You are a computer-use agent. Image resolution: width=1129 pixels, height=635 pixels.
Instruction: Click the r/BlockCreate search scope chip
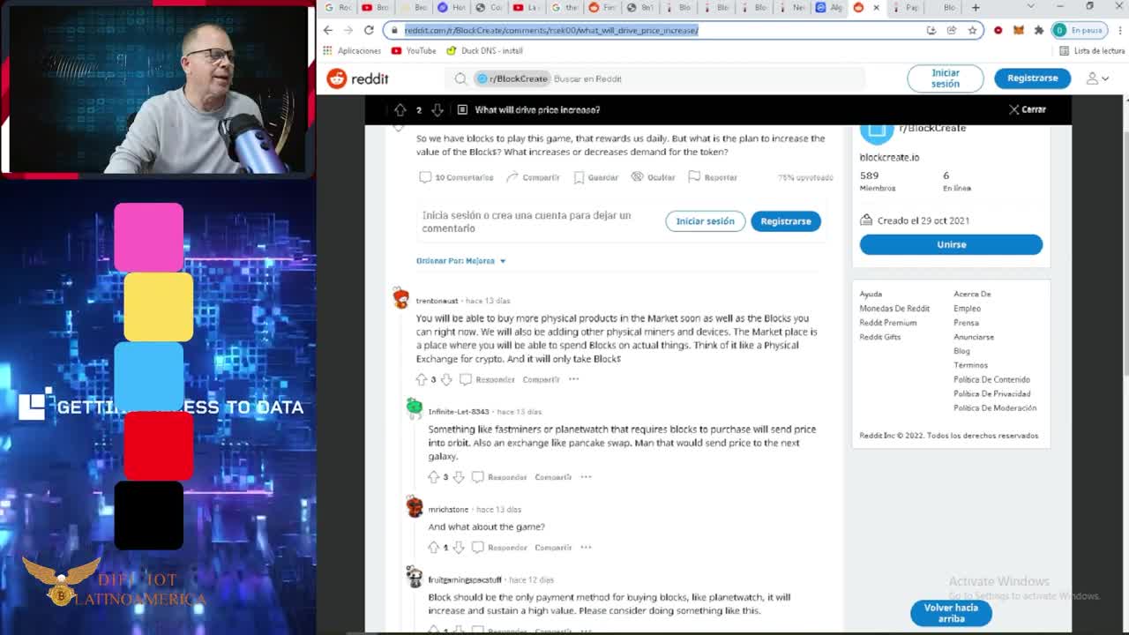[513, 78]
